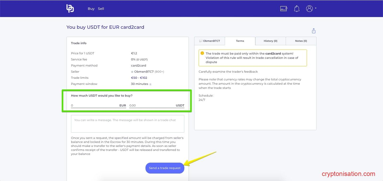Click the share icon above the tabs
Image resolution: width=383 pixels, height=181 pixels.
[314, 31]
